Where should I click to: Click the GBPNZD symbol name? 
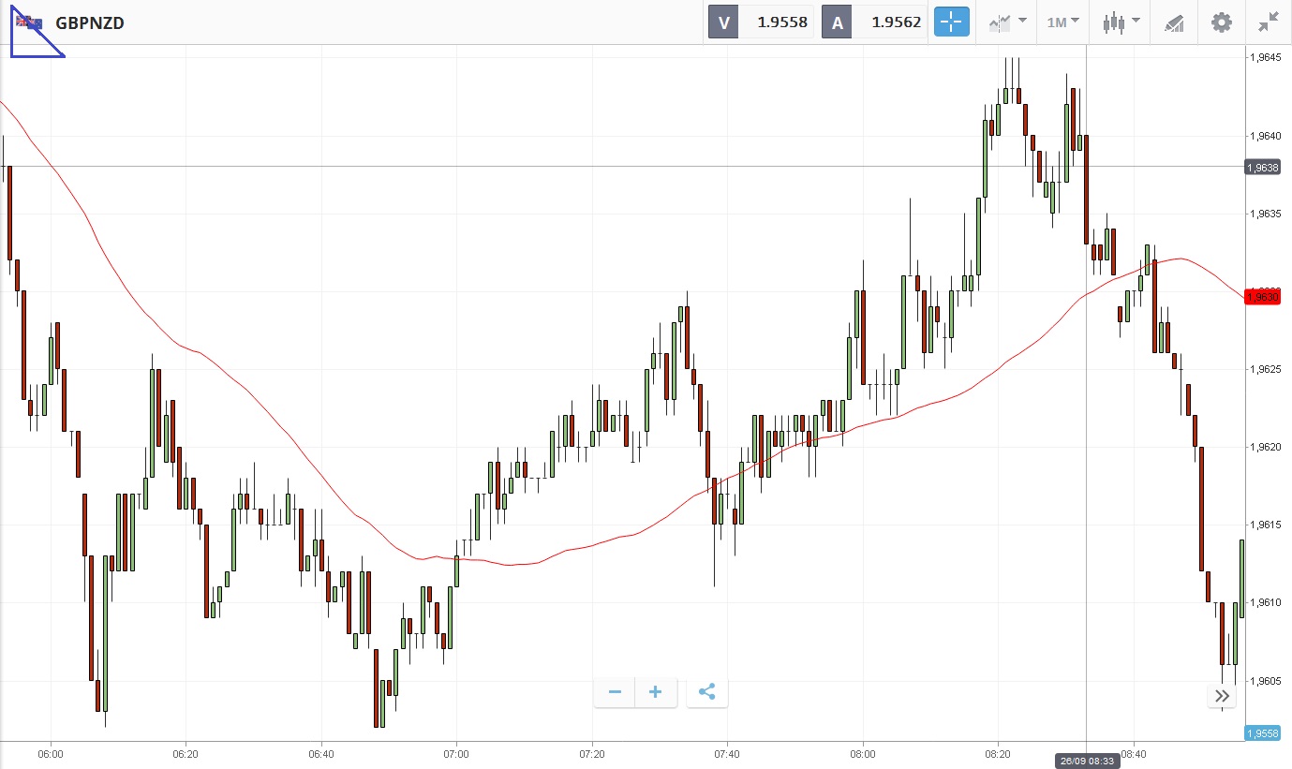click(x=90, y=22)
